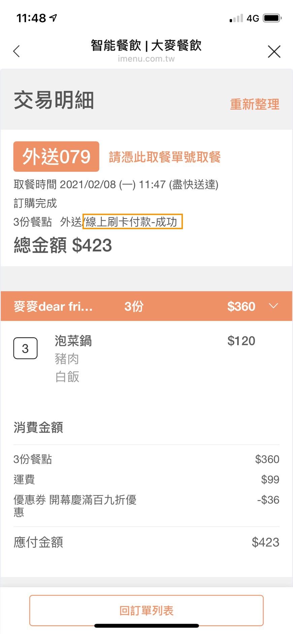Close the imenu web page
Screen dimensions: 293x634
tap(274, 52)
